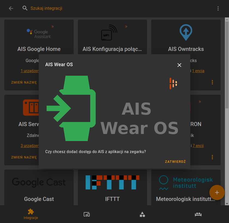Viewport: 229px width, 223px height.
Task: Click the scrollbar up arrow
Action: (x=227, y=19)
